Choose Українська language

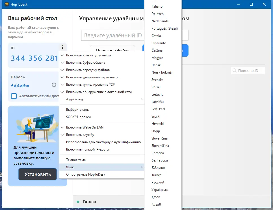click(x=163, y=190)
